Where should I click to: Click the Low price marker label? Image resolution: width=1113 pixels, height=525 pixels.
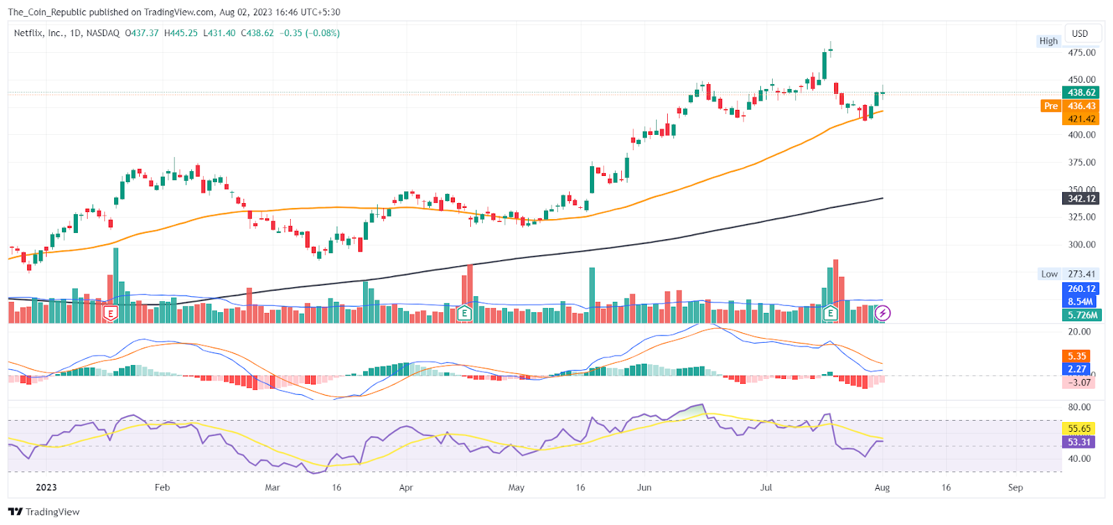click(1049, 274)
